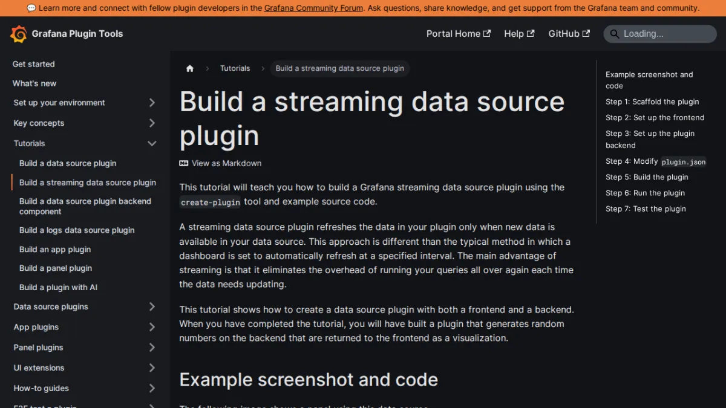Image resolution: width=726 pixels, height=408 pixels.
Task: Click external link icon next to Portal Home
Action: (x=487, y=33)
